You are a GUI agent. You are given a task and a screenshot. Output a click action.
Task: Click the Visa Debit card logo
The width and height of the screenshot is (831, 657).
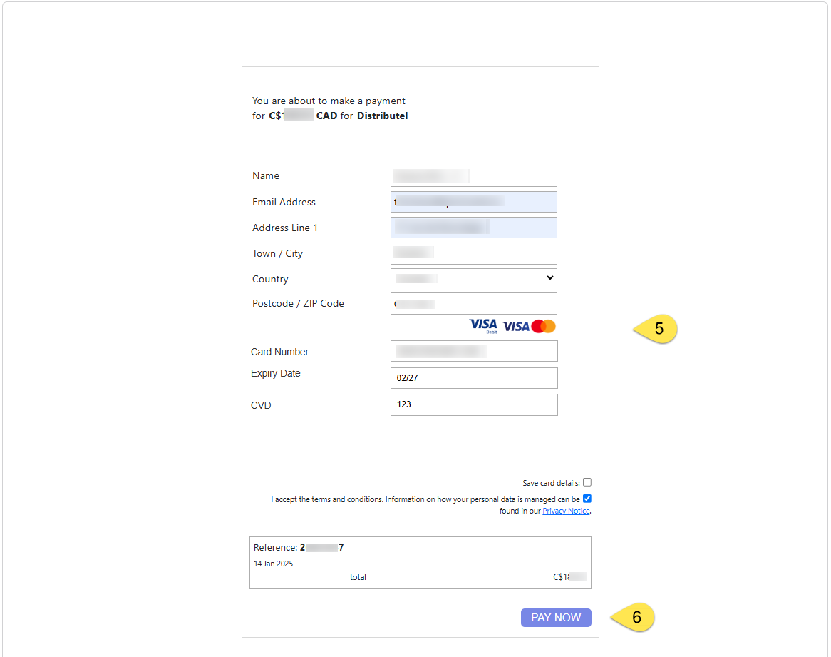point(482,325)
